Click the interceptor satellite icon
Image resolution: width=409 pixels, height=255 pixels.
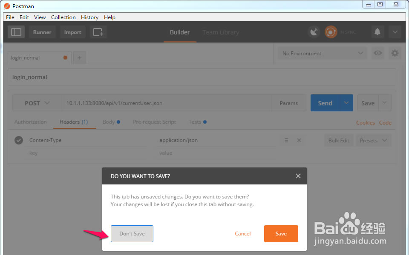[x=314, y=32]
